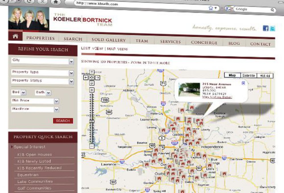Open K|B Newly Listed quick search
This screenshot has height=193, width=284.
[34, 161]
